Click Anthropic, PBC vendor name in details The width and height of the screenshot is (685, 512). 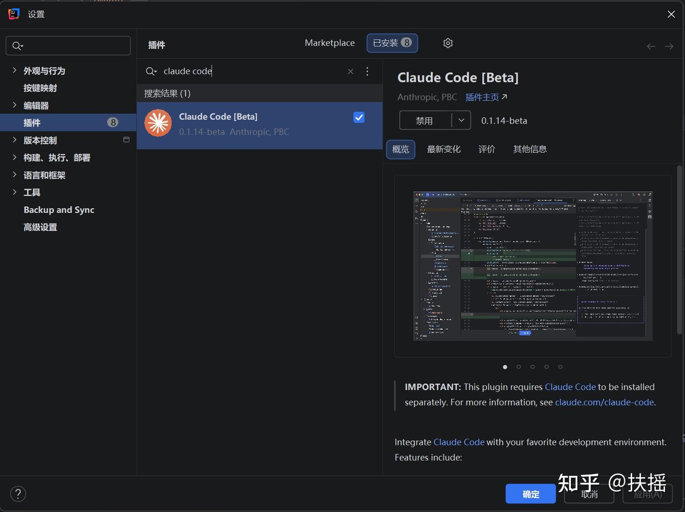427,97
